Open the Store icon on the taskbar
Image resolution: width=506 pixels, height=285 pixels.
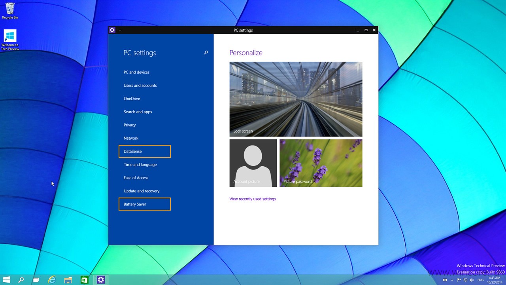pos(84,280)
